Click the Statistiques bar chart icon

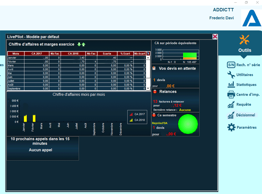(231, 85)
